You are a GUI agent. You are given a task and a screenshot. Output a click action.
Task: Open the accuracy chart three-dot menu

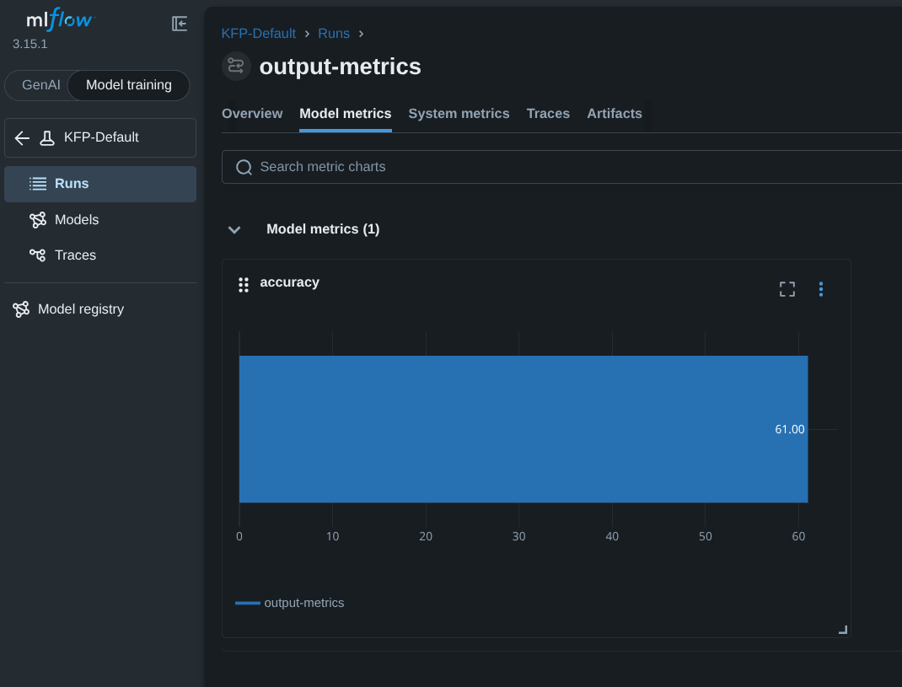pyautogui.click(x=821, y=289)
